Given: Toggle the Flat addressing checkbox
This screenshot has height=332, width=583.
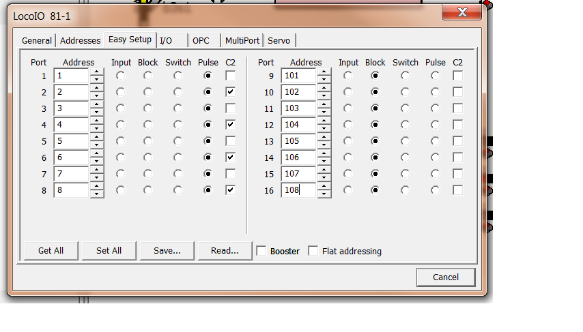Looking at the screenshot, I should (313, 251).
